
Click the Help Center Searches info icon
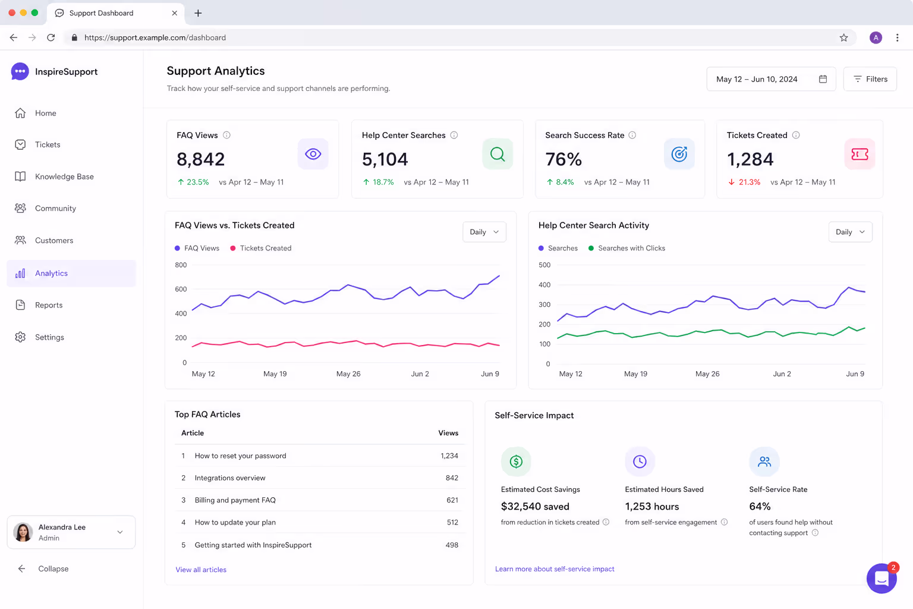[x=454, y=135]
